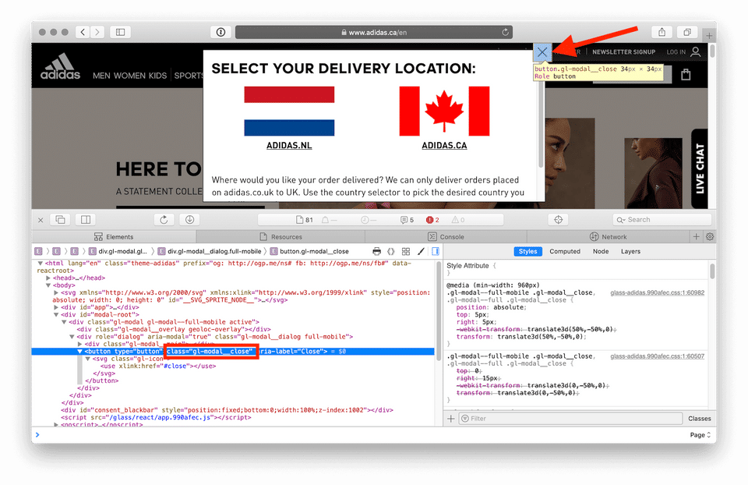Screen dimensions: 748x485
Task: Toggle layout grid compositing icon
Action: (x=406, y=252)
